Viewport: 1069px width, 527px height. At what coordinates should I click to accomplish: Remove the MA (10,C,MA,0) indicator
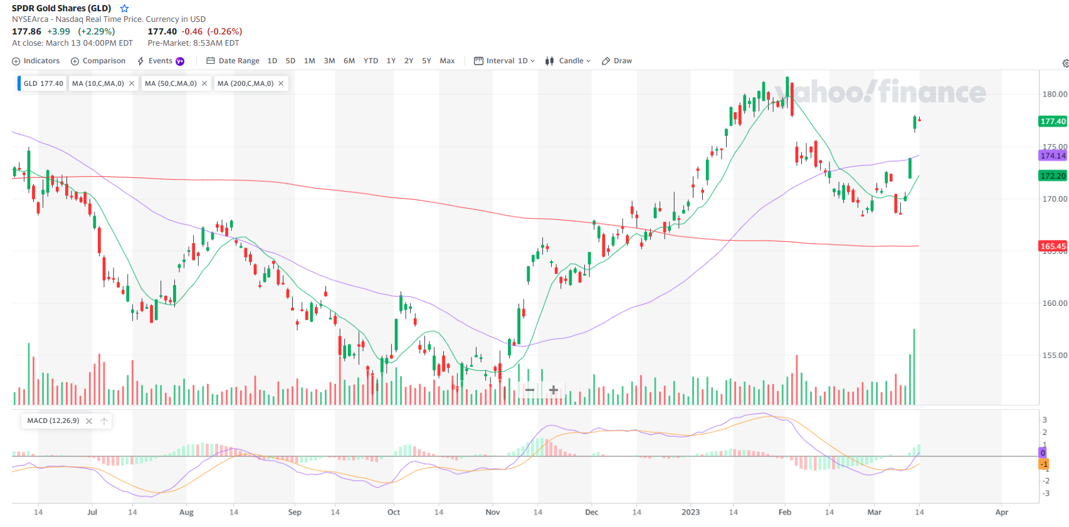point(132,83)
